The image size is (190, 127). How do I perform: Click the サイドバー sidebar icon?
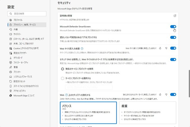pyautogui.click(x=11, y=34)
